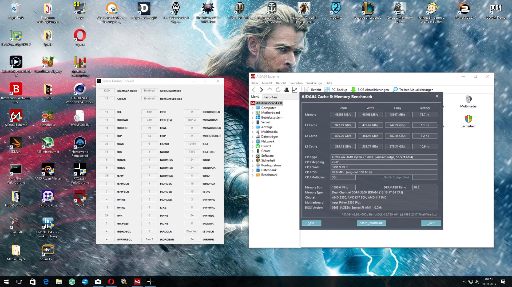The height and width of the screenshot is (287, 512).
Task: Open the Werkzeuge menu in AIDA64
Action: click(314, 83)
